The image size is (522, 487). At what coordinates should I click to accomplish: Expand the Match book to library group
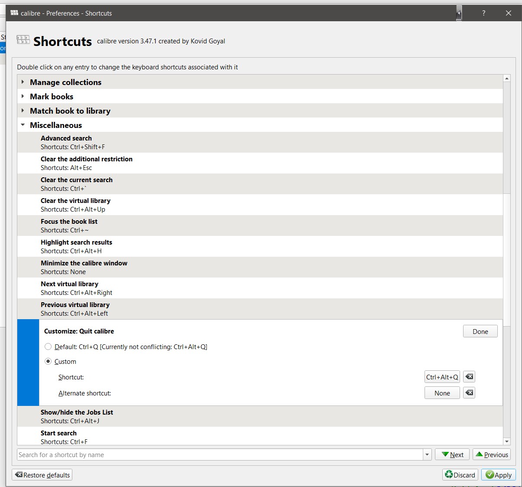23,111
